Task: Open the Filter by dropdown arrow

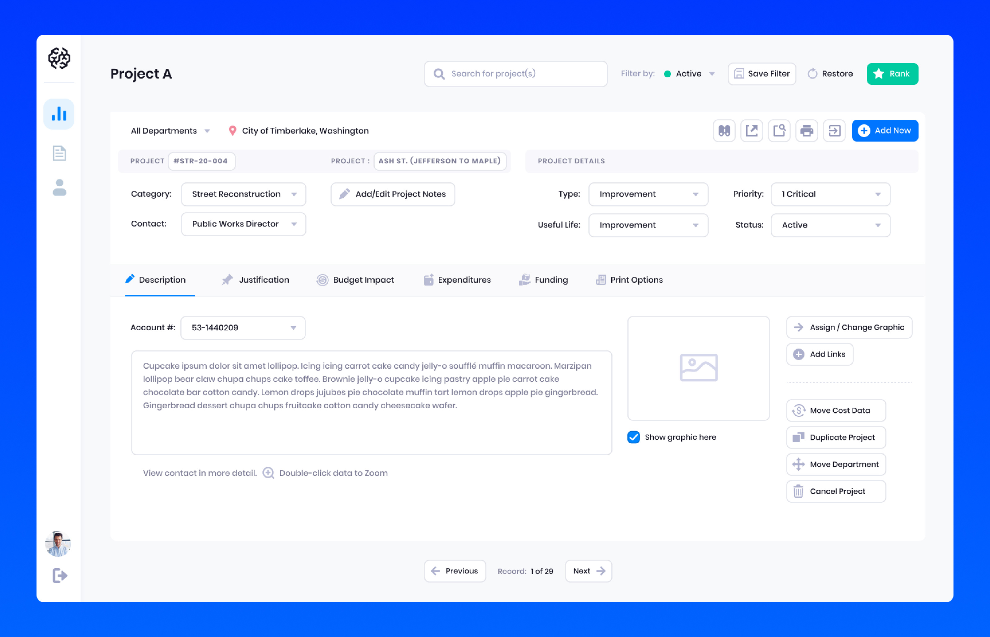Action: 712,73
